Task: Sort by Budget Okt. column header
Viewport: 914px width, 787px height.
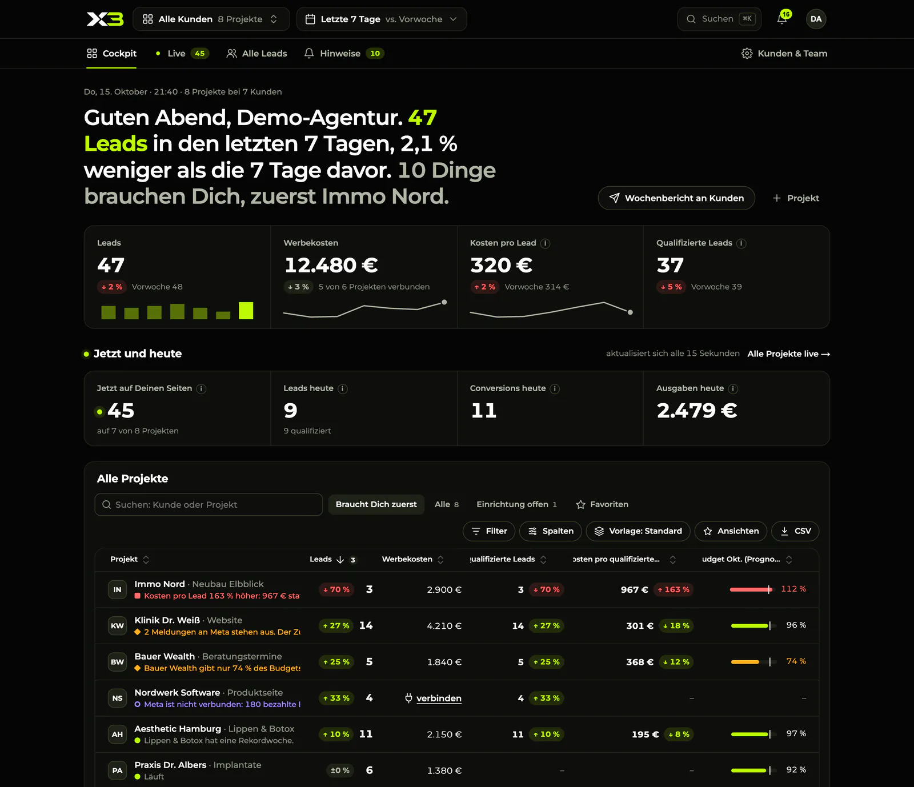Action: [x=747, y=559]
